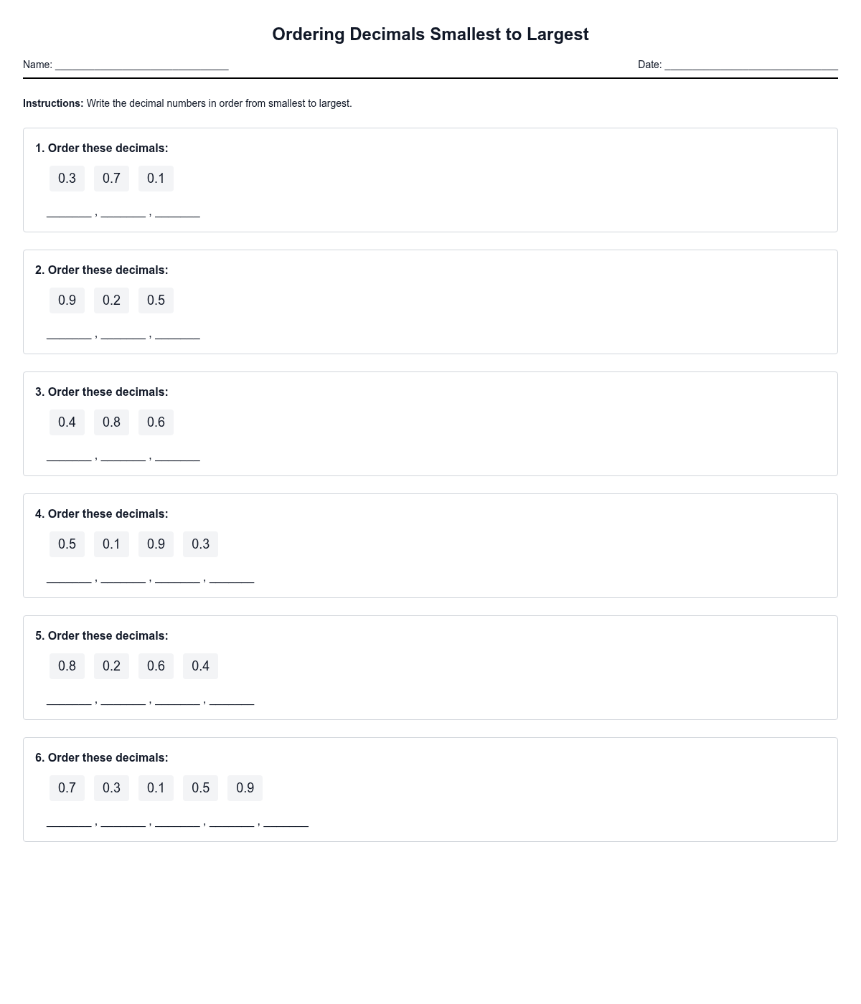861x1004 pixels.
Task: Click the Name blank line
Action: click(141, 65)
